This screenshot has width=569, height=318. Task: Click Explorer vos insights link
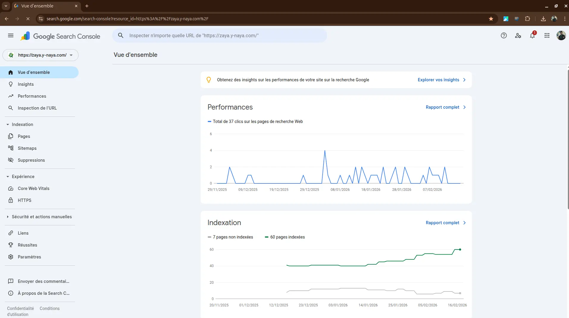pos(441,80)
